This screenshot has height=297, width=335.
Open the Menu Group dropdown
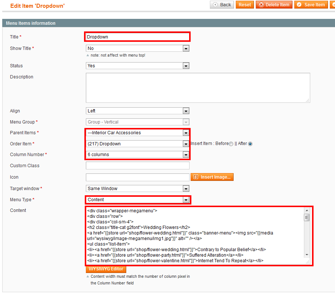click(x=137, y=122)
